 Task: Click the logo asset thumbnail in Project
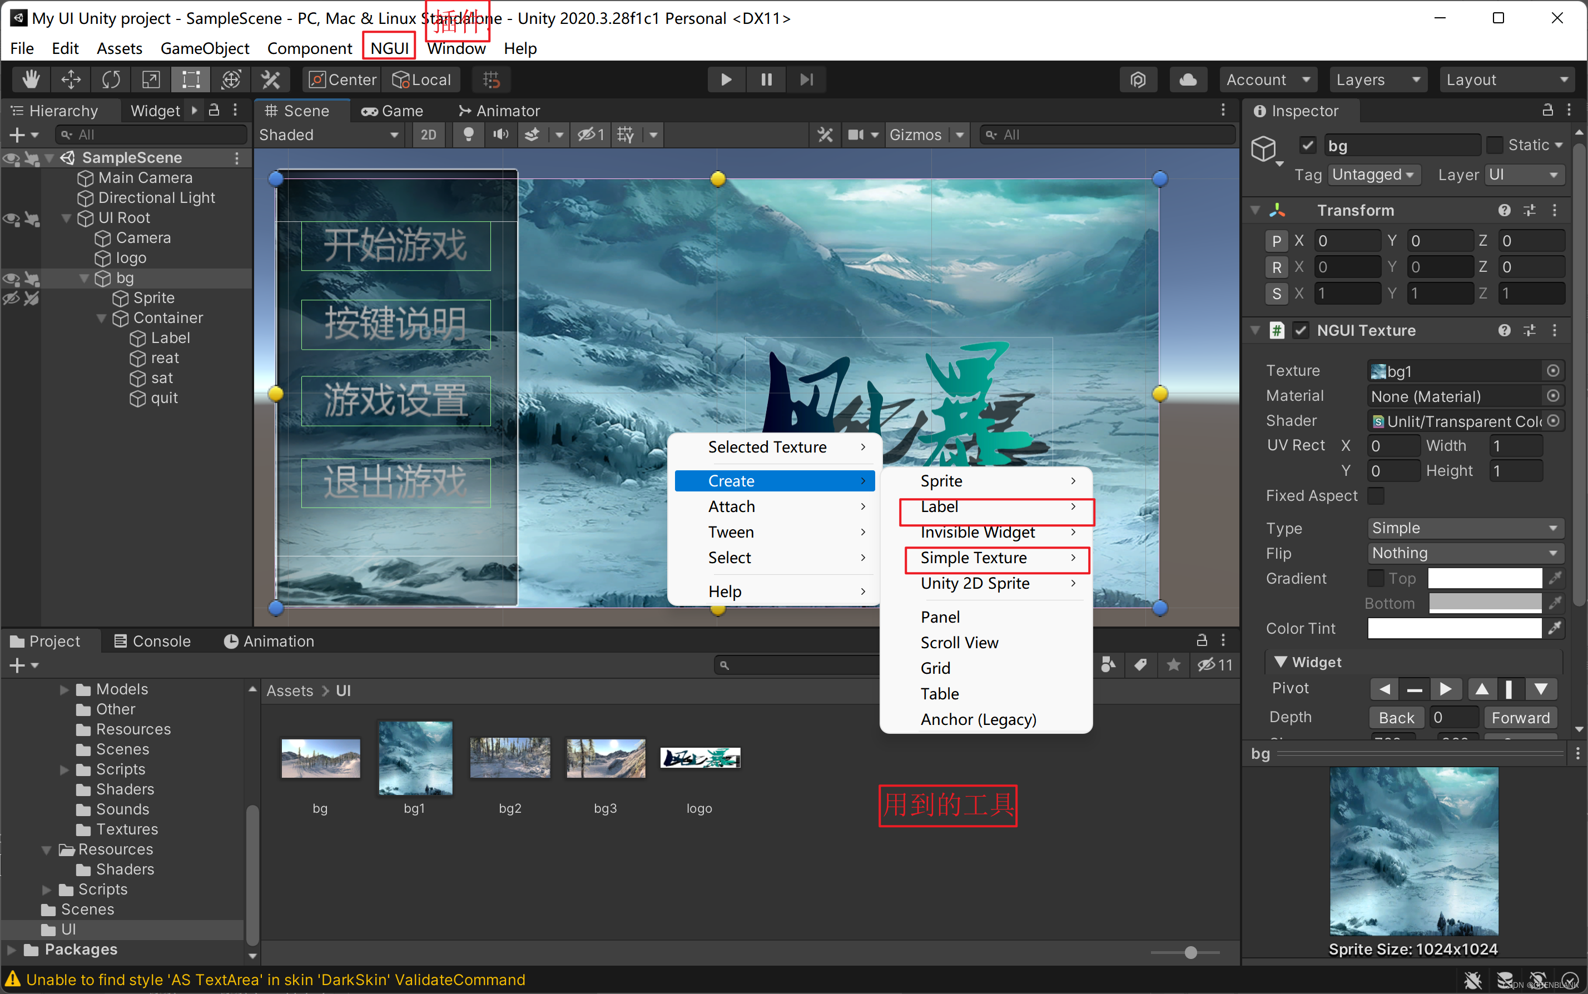[698, 758]
